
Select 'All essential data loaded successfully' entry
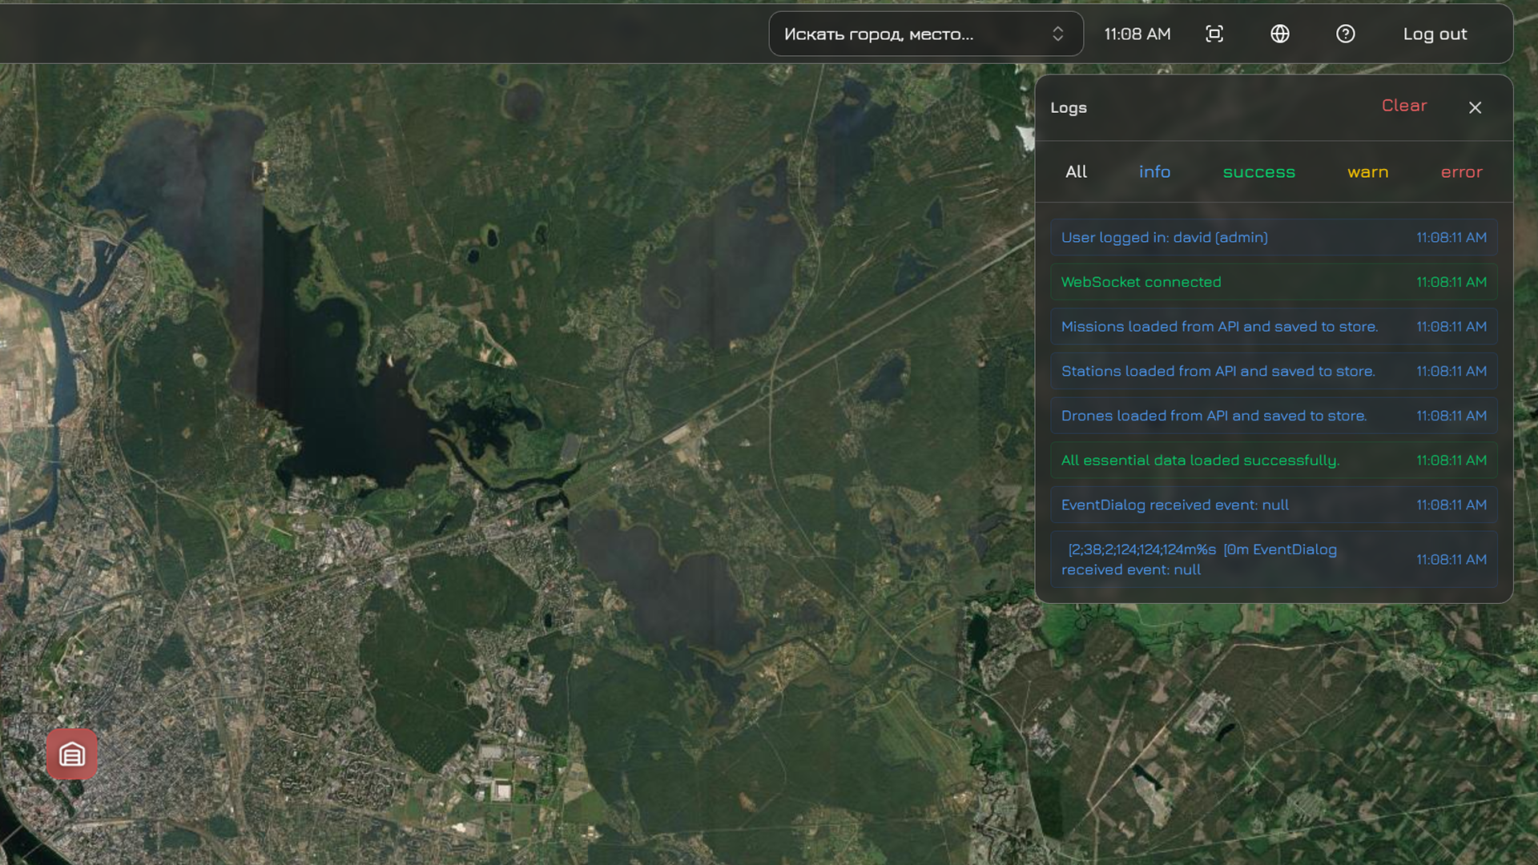tap(1274, 461)
